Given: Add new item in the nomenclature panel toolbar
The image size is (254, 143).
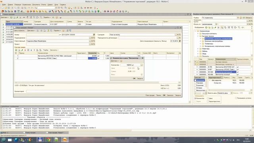Looking at the screenshot, I should coord(206,27).
